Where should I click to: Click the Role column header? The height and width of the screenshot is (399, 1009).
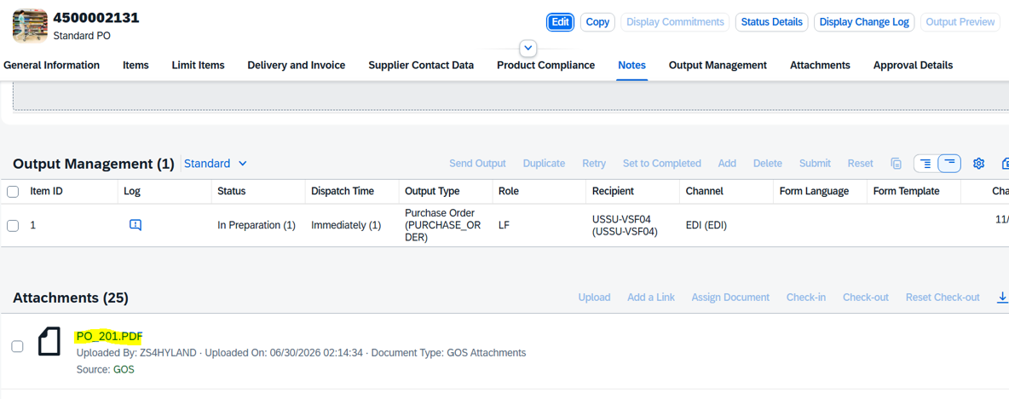click(509, 191)
